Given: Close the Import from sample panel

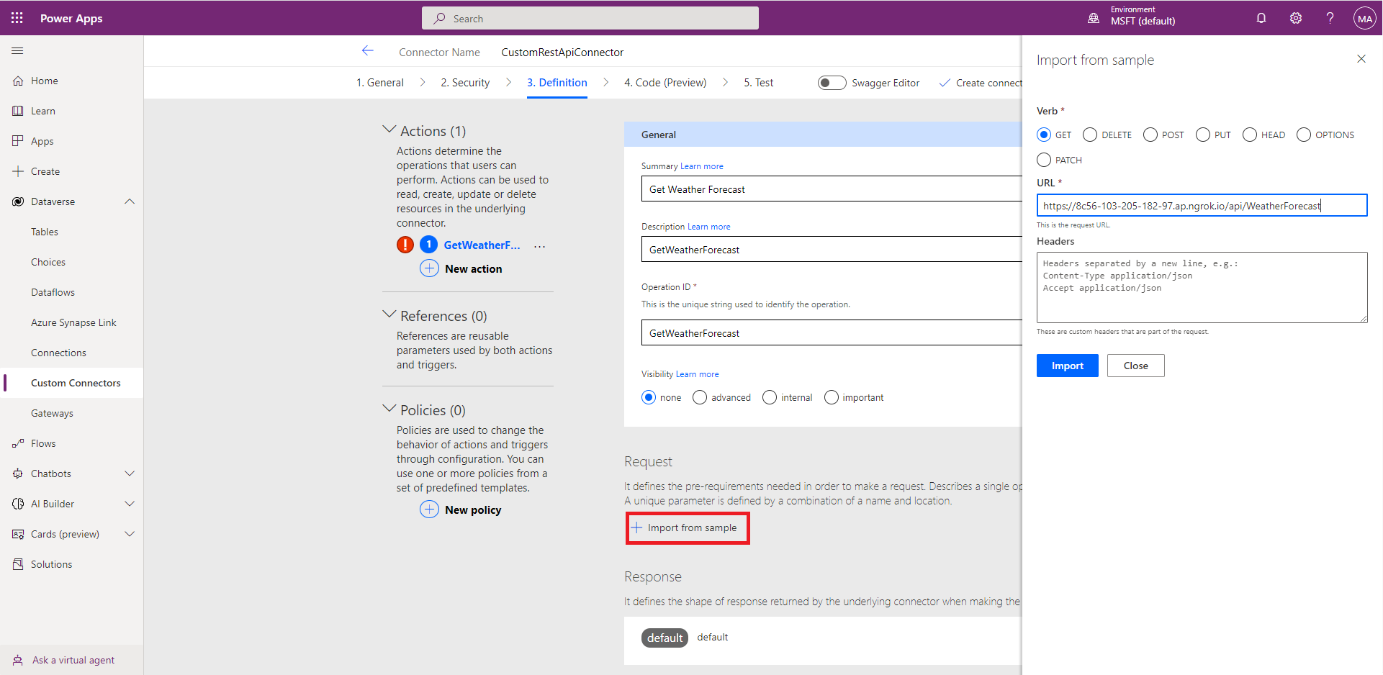Looking at the screenshot, I should [1361, 59].
